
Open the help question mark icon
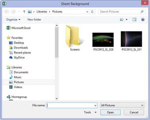(143, 19)
